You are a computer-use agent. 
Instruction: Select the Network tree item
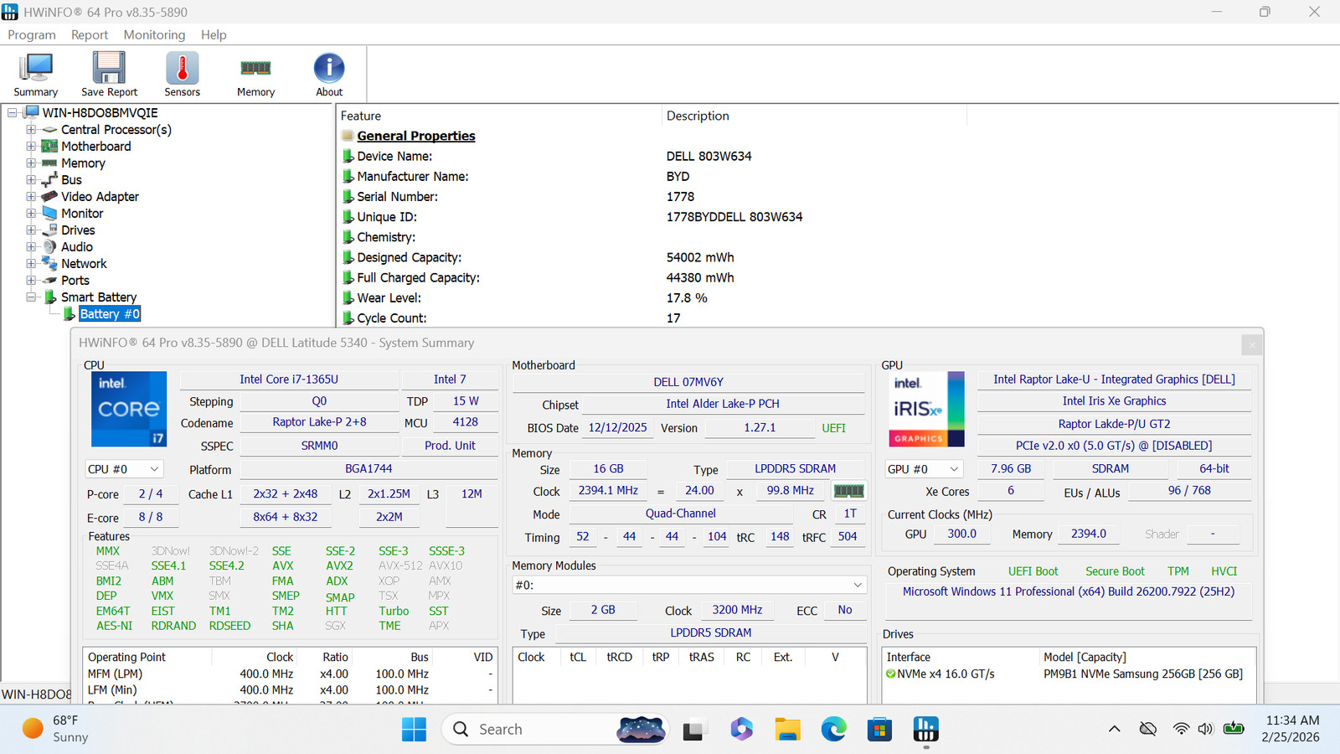[x=84, y=264]
